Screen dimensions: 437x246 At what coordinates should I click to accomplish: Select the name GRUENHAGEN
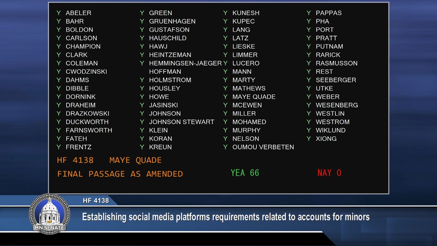172,21
